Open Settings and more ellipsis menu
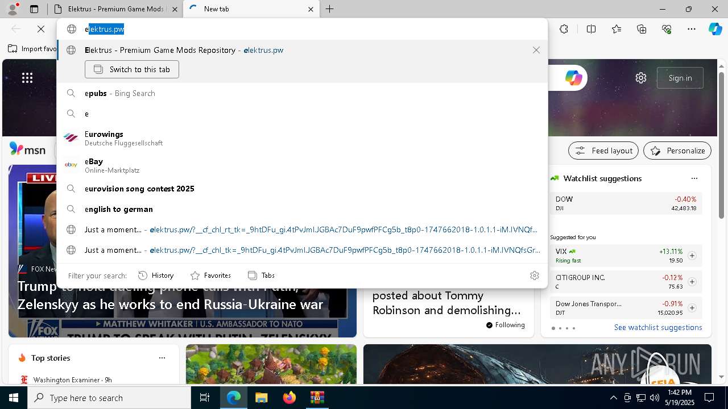Viewport: 728px width, 409px height. (x=692, y=29)
